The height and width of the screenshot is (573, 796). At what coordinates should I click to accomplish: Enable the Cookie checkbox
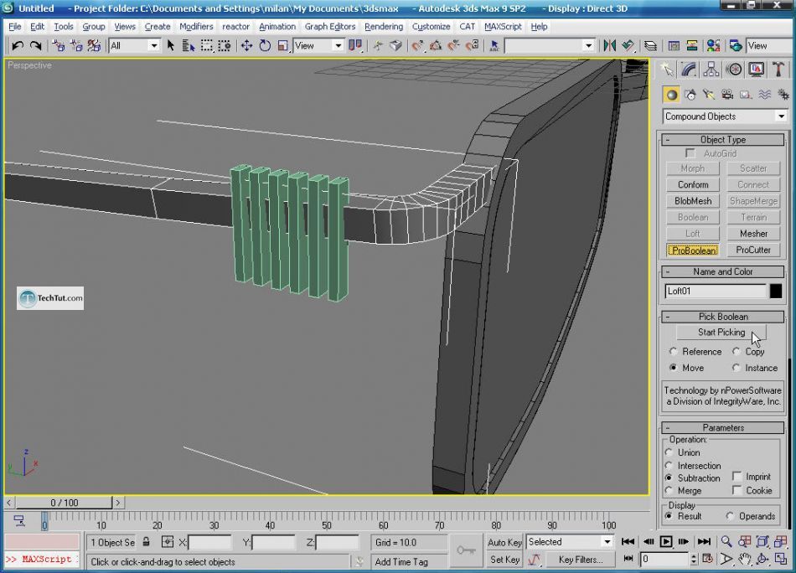click(x=737, y=490)
